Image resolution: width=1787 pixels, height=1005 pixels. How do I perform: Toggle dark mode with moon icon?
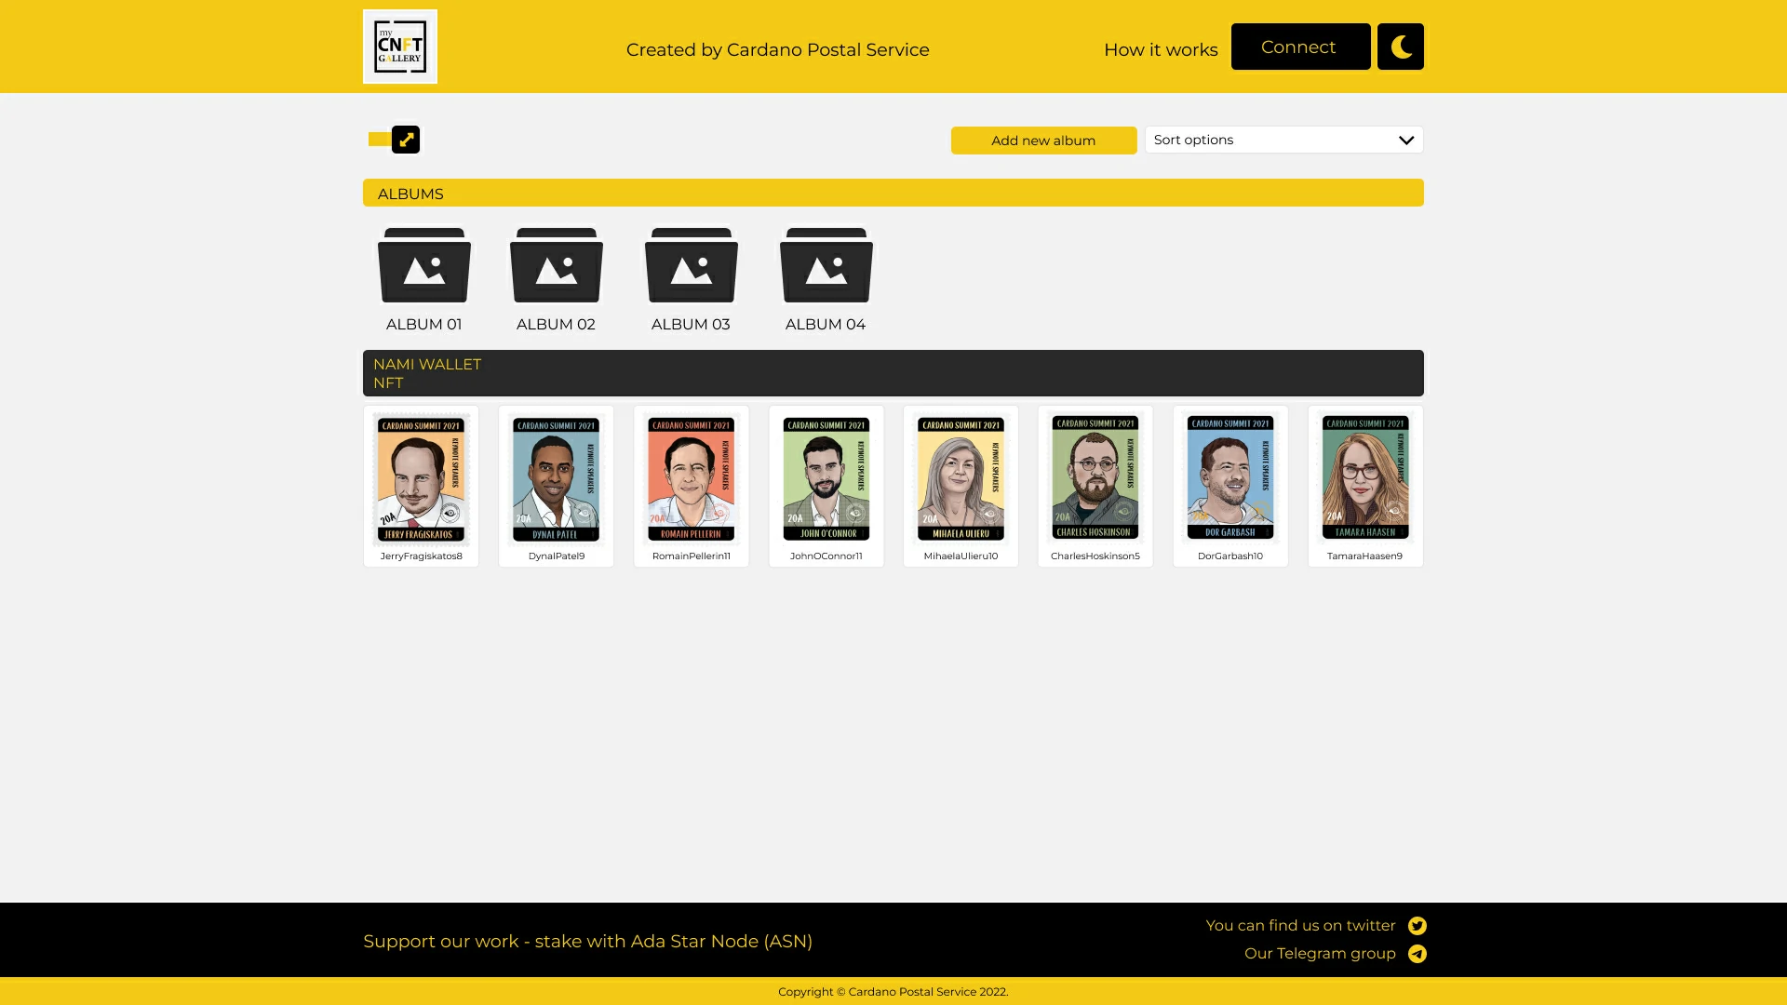(1401, 47)
